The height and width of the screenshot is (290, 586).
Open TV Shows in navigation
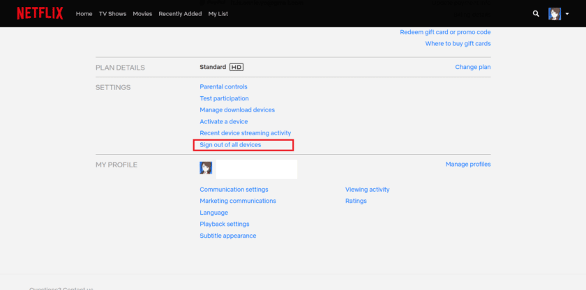point(112,14)
